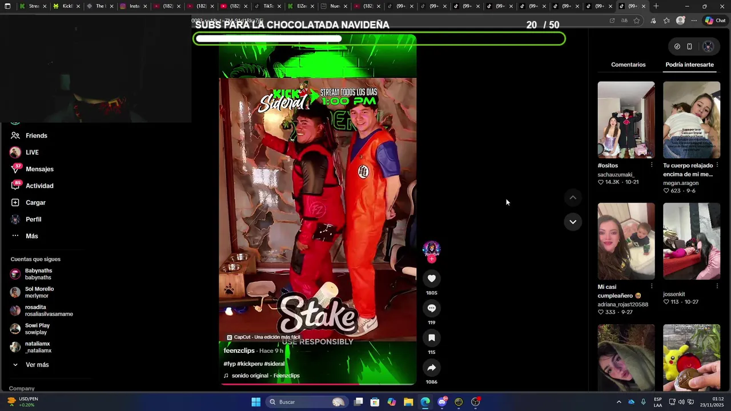Screen dimensions: 731x411
Task: Click the get-app phone icon
Action: [x=689, y=46]
